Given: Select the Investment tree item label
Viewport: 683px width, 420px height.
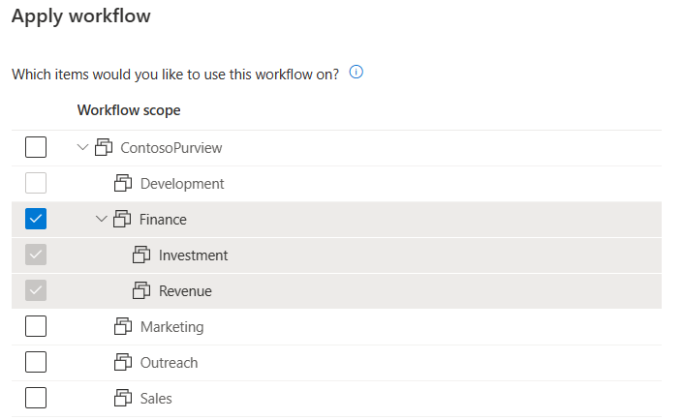Looking at the screenshot, I should click(193, 255).
